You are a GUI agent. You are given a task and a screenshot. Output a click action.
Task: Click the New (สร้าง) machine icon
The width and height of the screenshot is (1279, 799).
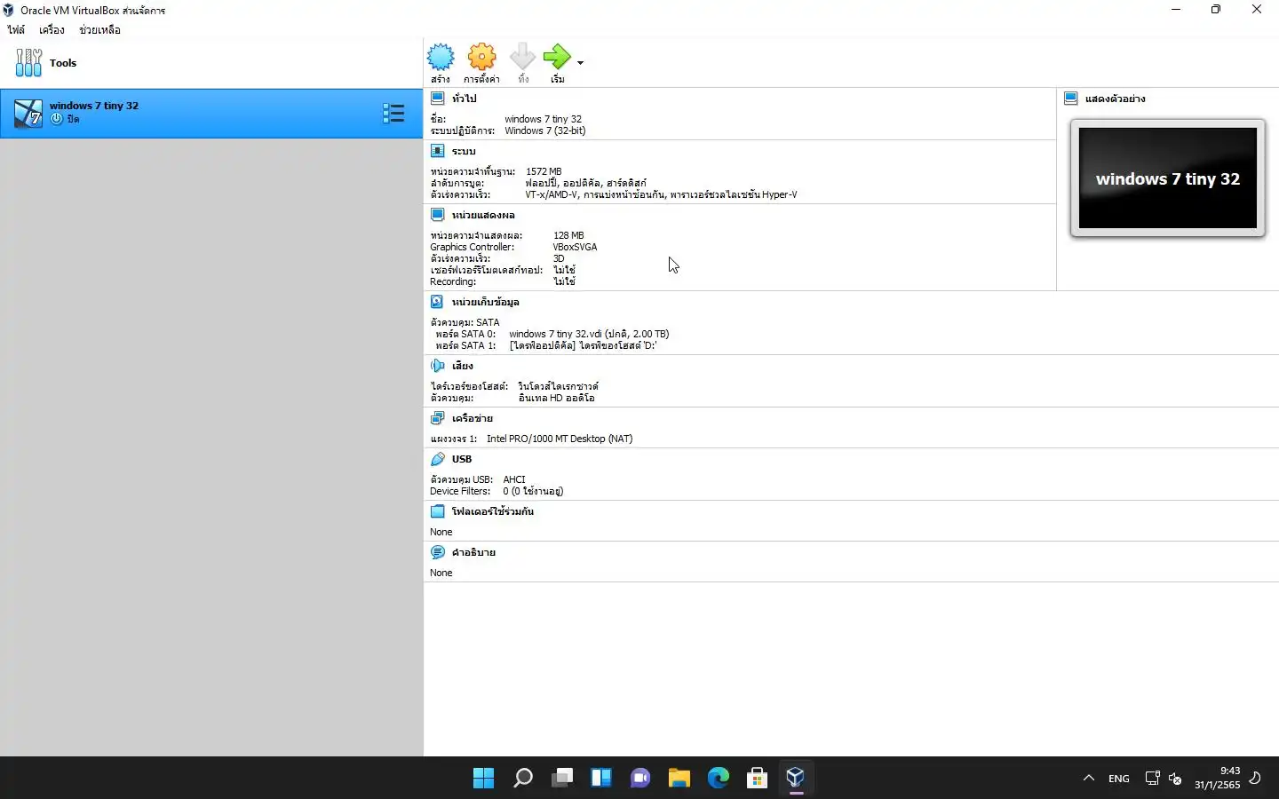(441, 57)
